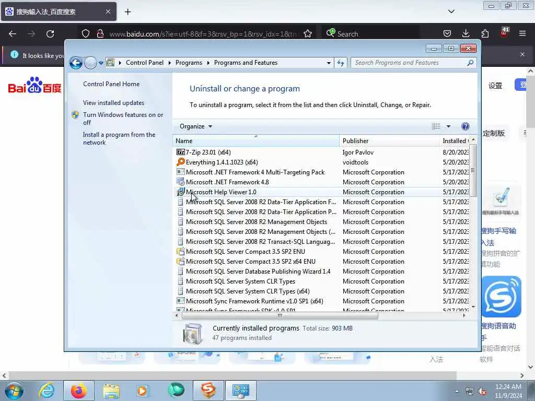Select the 7-Zip 23.01 (x64) icon
This screenshot has width=535, height=401.
coord(180,152)
